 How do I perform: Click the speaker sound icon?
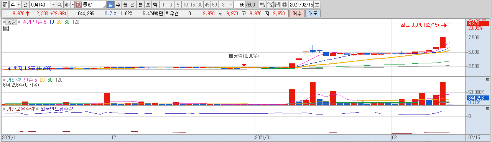[x=67, y=5]
